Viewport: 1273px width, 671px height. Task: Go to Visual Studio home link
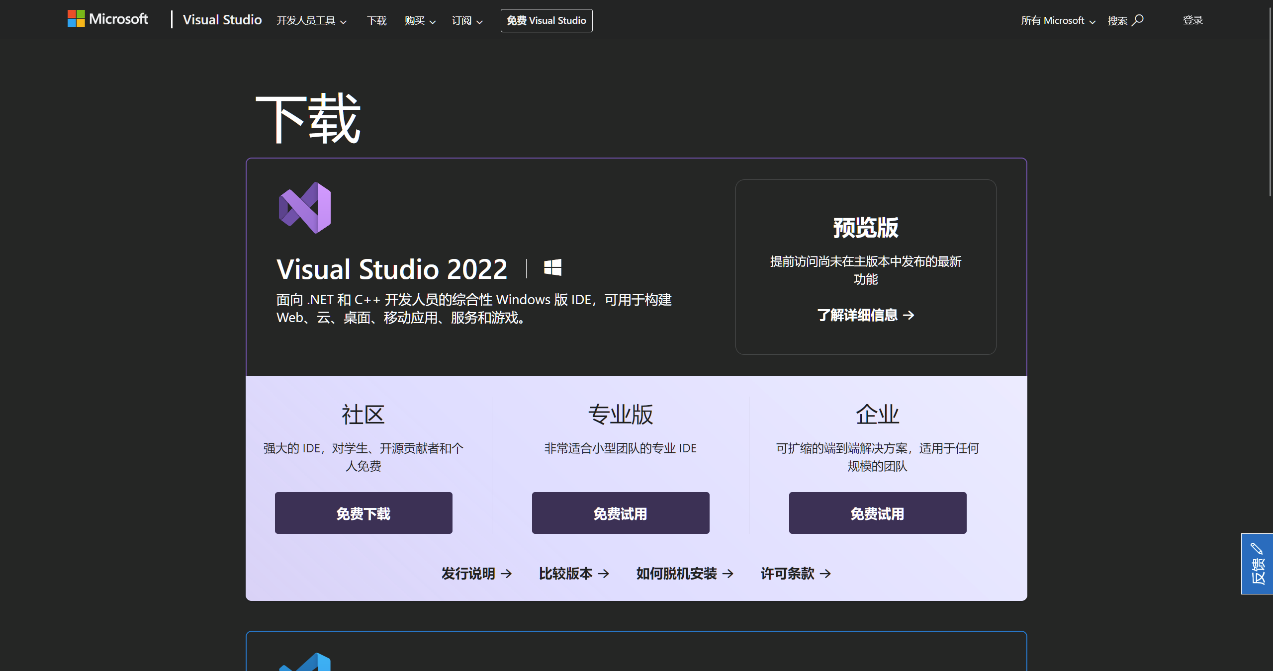coord(222,19)
